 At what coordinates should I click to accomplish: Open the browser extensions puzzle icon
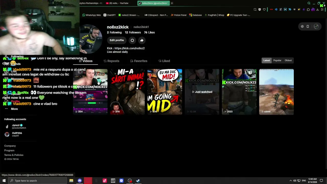(308, 9)
